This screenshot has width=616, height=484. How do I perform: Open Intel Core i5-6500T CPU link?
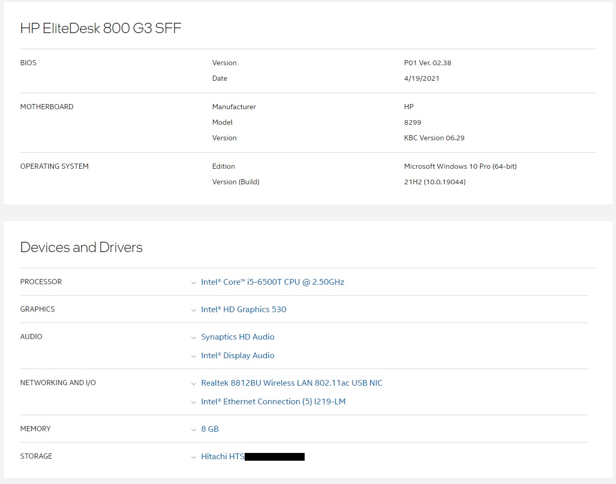point(273,282)
